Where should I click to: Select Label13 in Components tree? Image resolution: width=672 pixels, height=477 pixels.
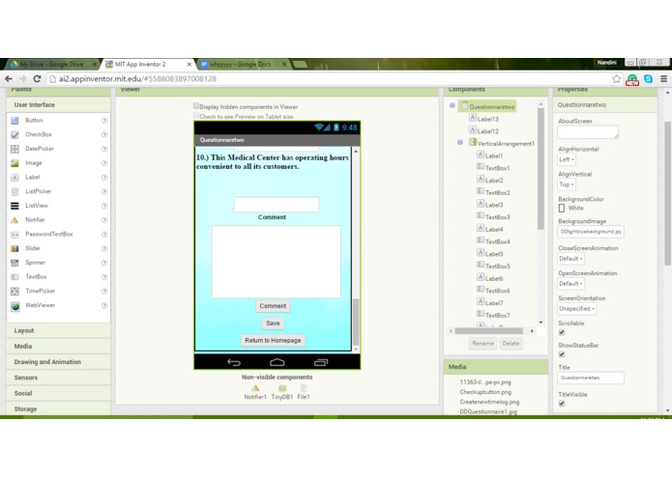(483, 119)
